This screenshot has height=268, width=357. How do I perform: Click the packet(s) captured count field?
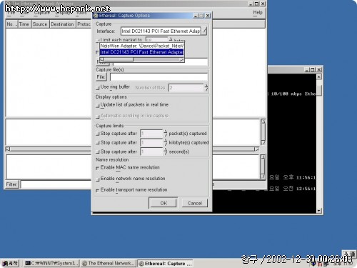coord(151,134)
